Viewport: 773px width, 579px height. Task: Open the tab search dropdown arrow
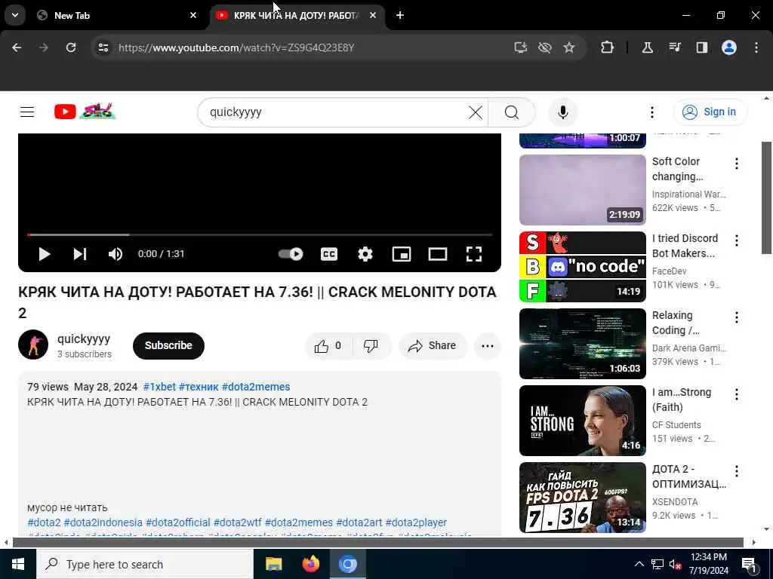(15, 15)
